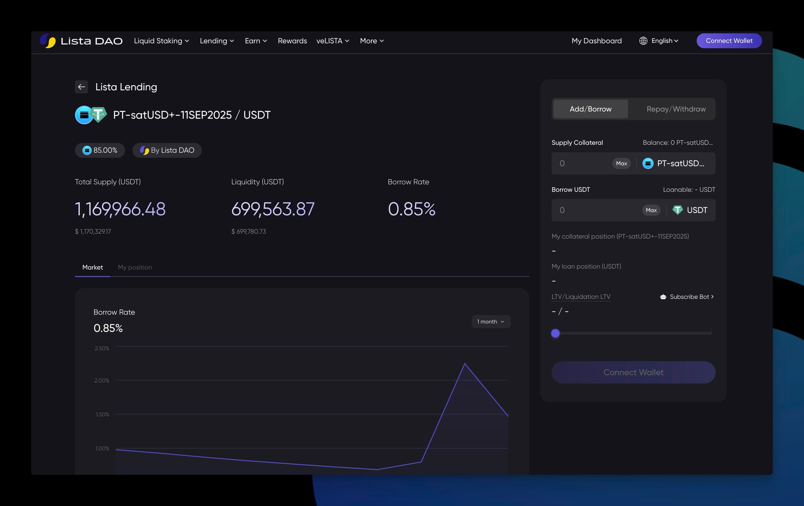Expand the Liquid Staking menu
This screenshot has width=804, height=506.
(x=161, y=41)
